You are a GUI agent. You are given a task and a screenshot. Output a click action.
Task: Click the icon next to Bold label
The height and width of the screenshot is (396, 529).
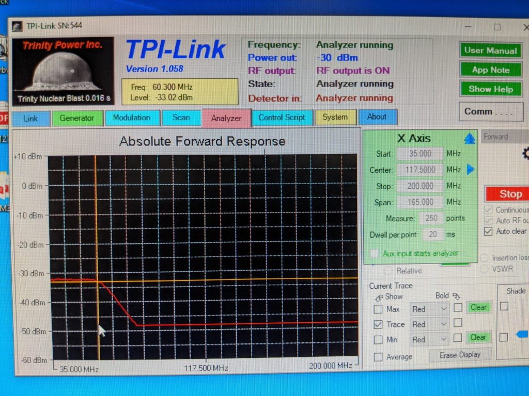pos(456,296)
